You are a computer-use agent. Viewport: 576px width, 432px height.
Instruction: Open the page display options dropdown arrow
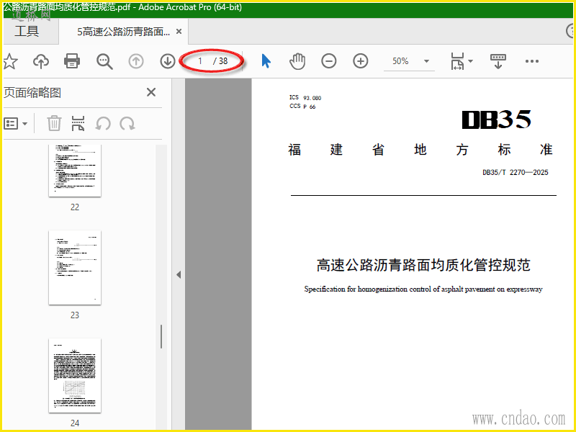[x=470, y=61]
